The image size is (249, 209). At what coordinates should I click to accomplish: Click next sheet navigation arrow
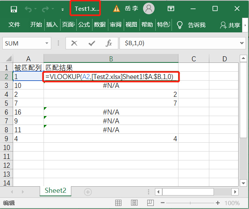tap(23, 192)
